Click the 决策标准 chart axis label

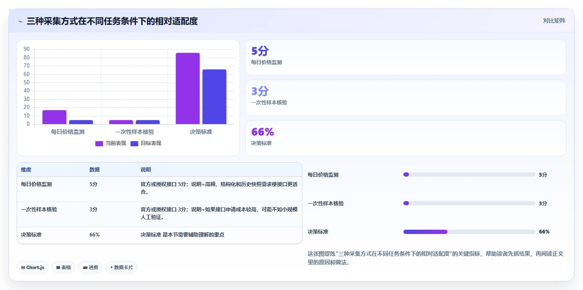pos(201,132)
